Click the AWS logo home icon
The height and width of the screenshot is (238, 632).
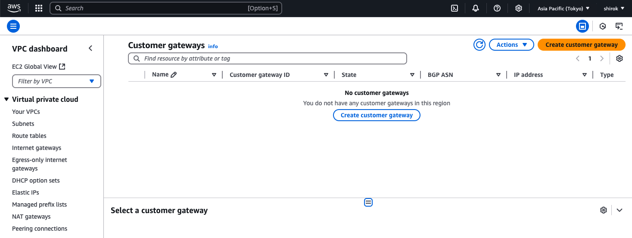click(14, 8)
